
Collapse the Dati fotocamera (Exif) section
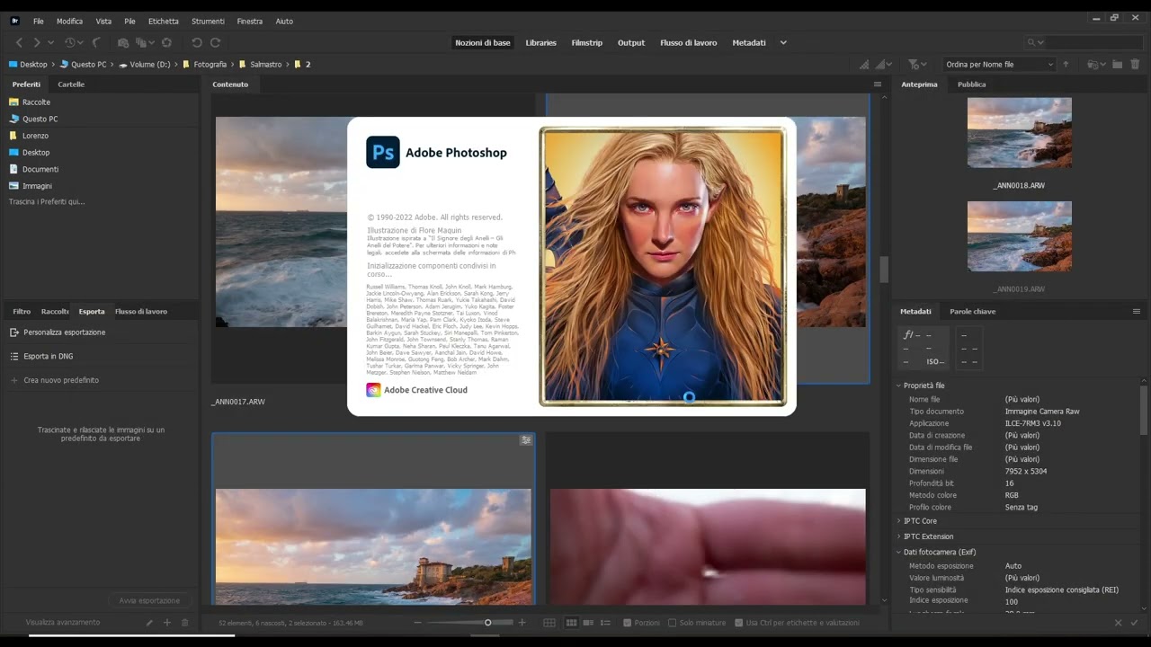pos(898,552)
